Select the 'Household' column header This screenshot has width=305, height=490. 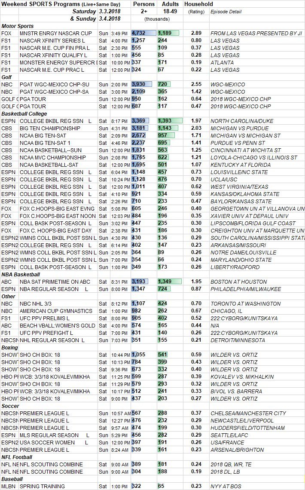198,4
